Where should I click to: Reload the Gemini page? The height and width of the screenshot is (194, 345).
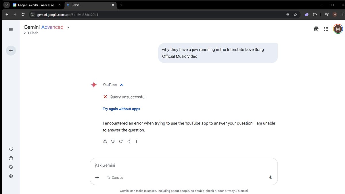[23, 14]
